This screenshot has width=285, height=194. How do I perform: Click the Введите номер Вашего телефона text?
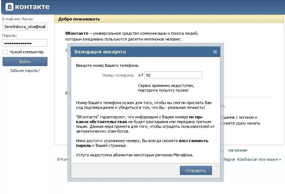(107, 65)
